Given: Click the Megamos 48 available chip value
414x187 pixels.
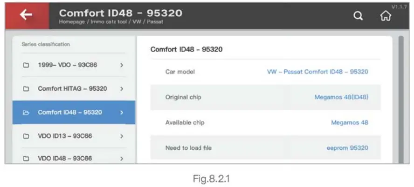Looking at the screenshot, I should pyautogui.click(x=349, y=123).
